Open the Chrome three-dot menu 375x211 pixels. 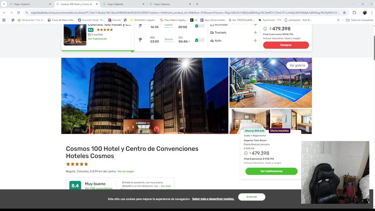tap(372, 13)
